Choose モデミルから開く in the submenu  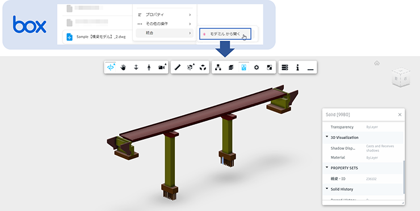click(x=225, y=34)
